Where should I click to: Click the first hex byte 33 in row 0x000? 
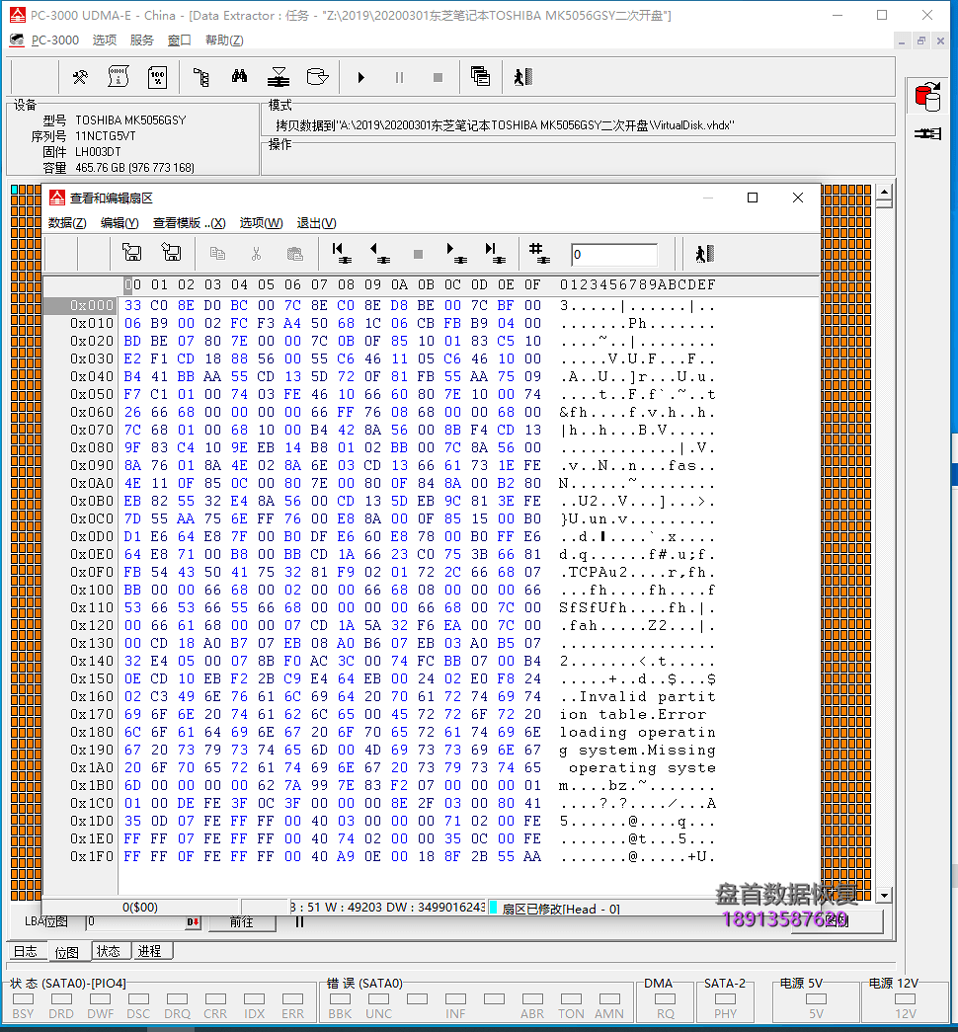tap(132, 305)
